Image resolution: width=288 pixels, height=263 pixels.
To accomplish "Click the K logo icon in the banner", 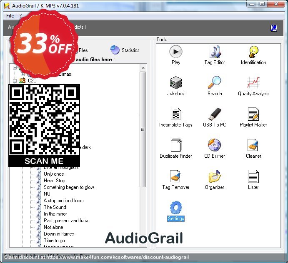I will tap(274, 28).
